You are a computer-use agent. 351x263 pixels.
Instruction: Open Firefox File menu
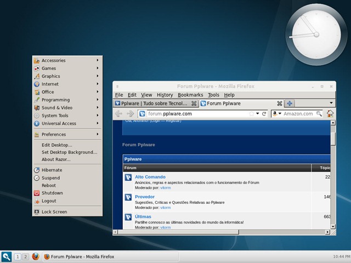[119, 95]
